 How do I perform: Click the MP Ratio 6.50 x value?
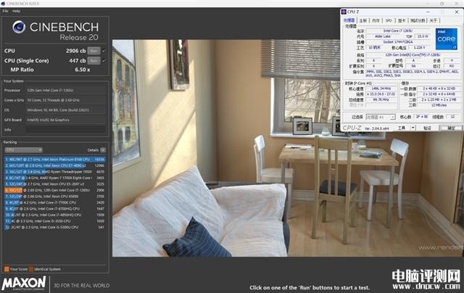tap(83, 70)
